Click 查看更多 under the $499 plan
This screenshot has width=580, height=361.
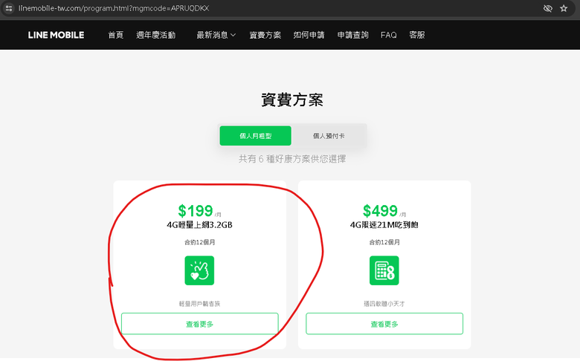(384, 324)
